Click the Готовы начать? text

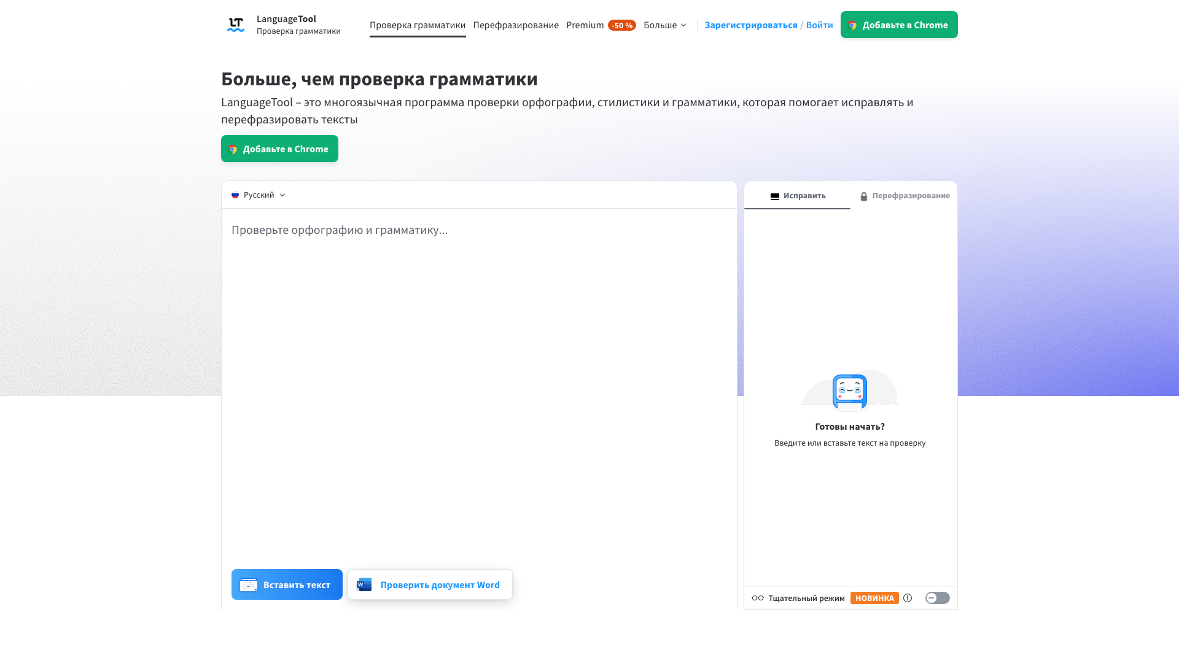(x=850, y=427)
